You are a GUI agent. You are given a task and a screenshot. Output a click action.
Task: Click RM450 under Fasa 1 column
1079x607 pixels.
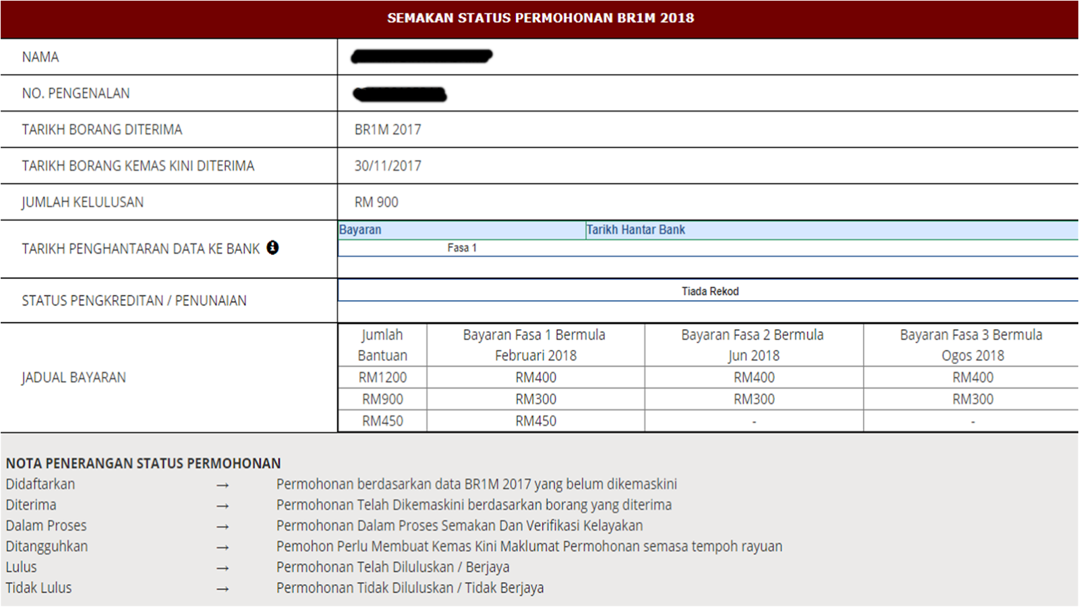[x=535, y=422]
